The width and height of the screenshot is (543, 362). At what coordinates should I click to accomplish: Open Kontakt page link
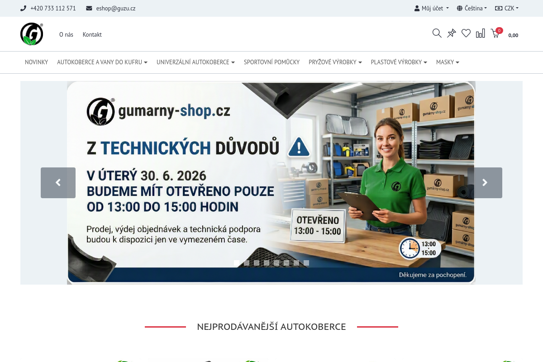pos(92,34)
